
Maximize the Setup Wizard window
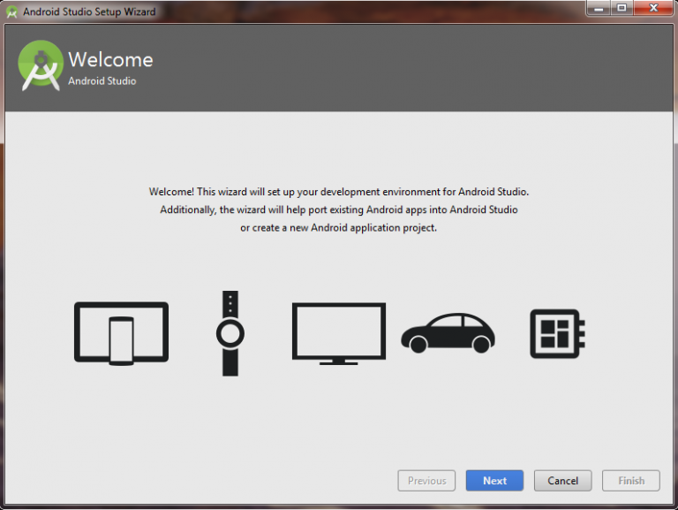coord(621,9)
